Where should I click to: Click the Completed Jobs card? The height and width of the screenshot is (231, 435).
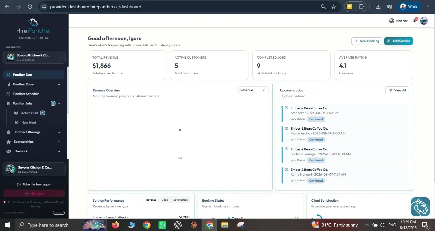[291, 65]
